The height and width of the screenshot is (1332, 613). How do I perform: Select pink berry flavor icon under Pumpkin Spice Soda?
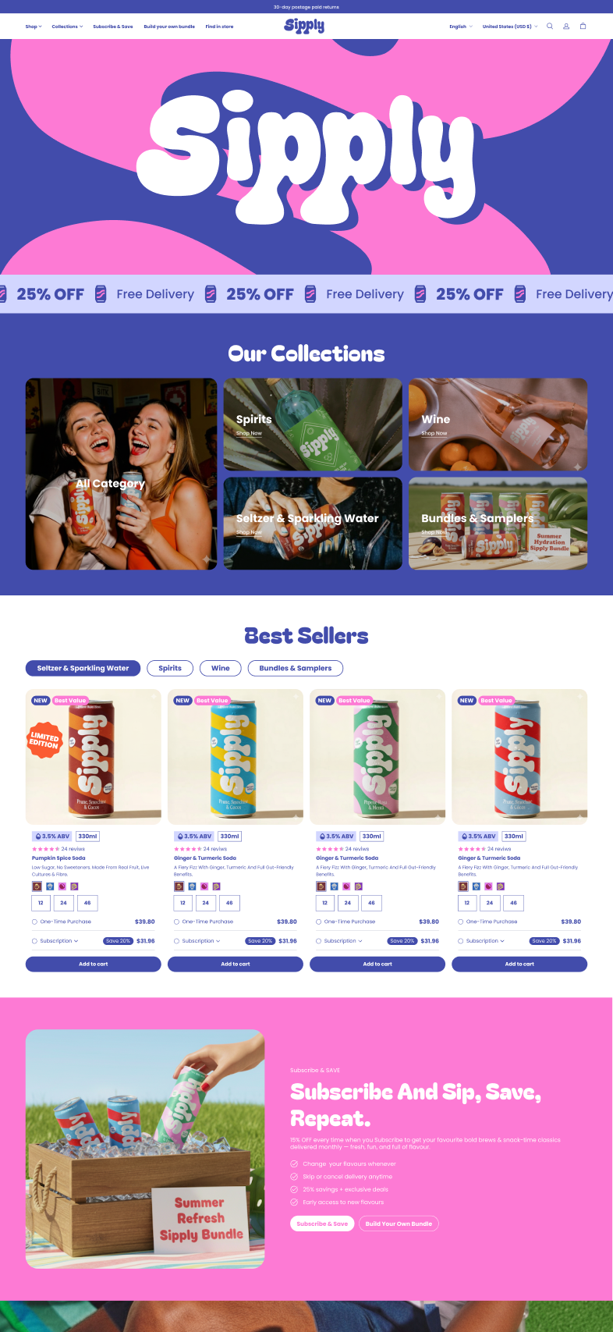62,886
